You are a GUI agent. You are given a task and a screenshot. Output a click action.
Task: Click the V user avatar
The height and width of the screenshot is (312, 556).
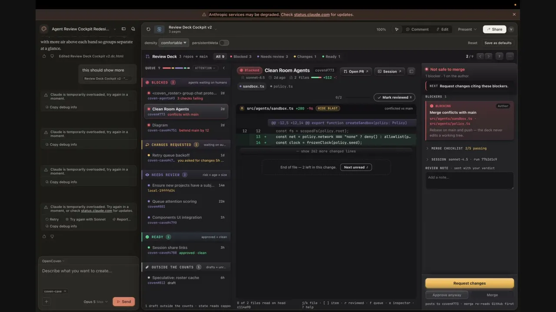(511, 29)
